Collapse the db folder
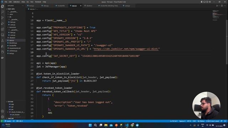The height and width of the screenshot is (128, 228). tap(10, 17)
